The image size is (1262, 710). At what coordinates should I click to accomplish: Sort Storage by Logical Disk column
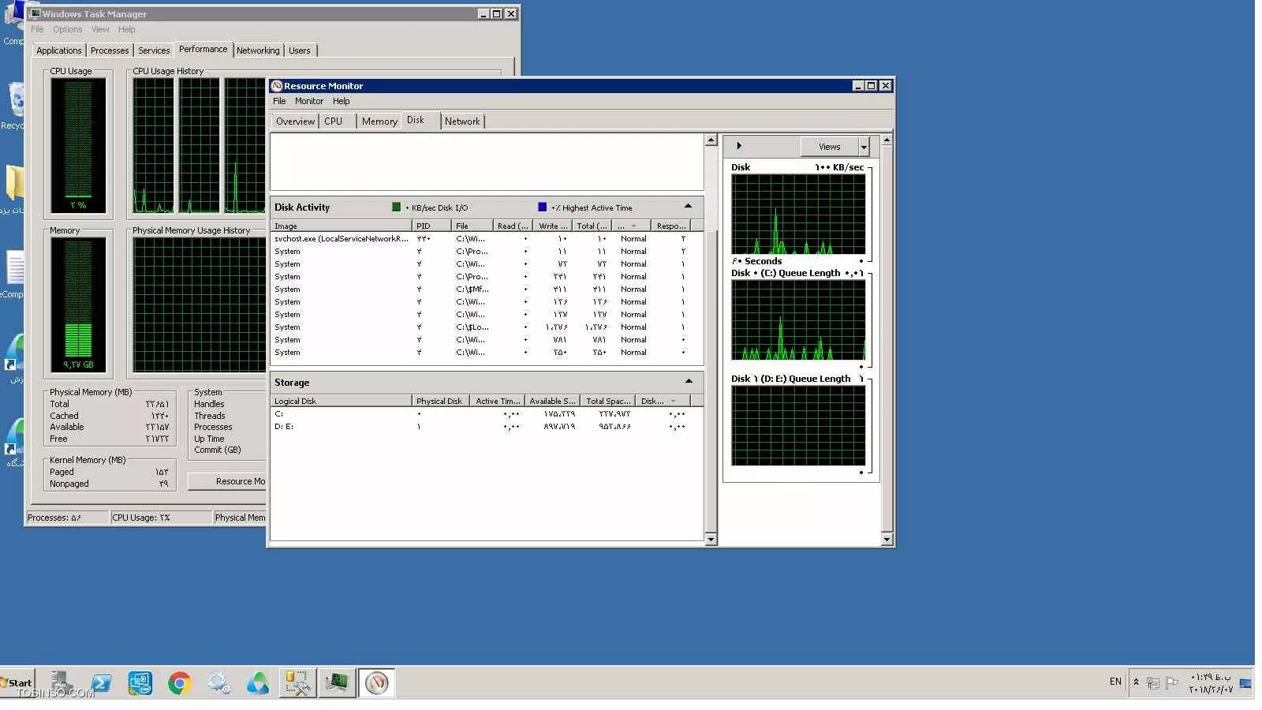click(x=342, y=402)
